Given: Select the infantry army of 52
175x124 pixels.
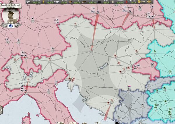Looking at the screenshot, I should 23,52.
